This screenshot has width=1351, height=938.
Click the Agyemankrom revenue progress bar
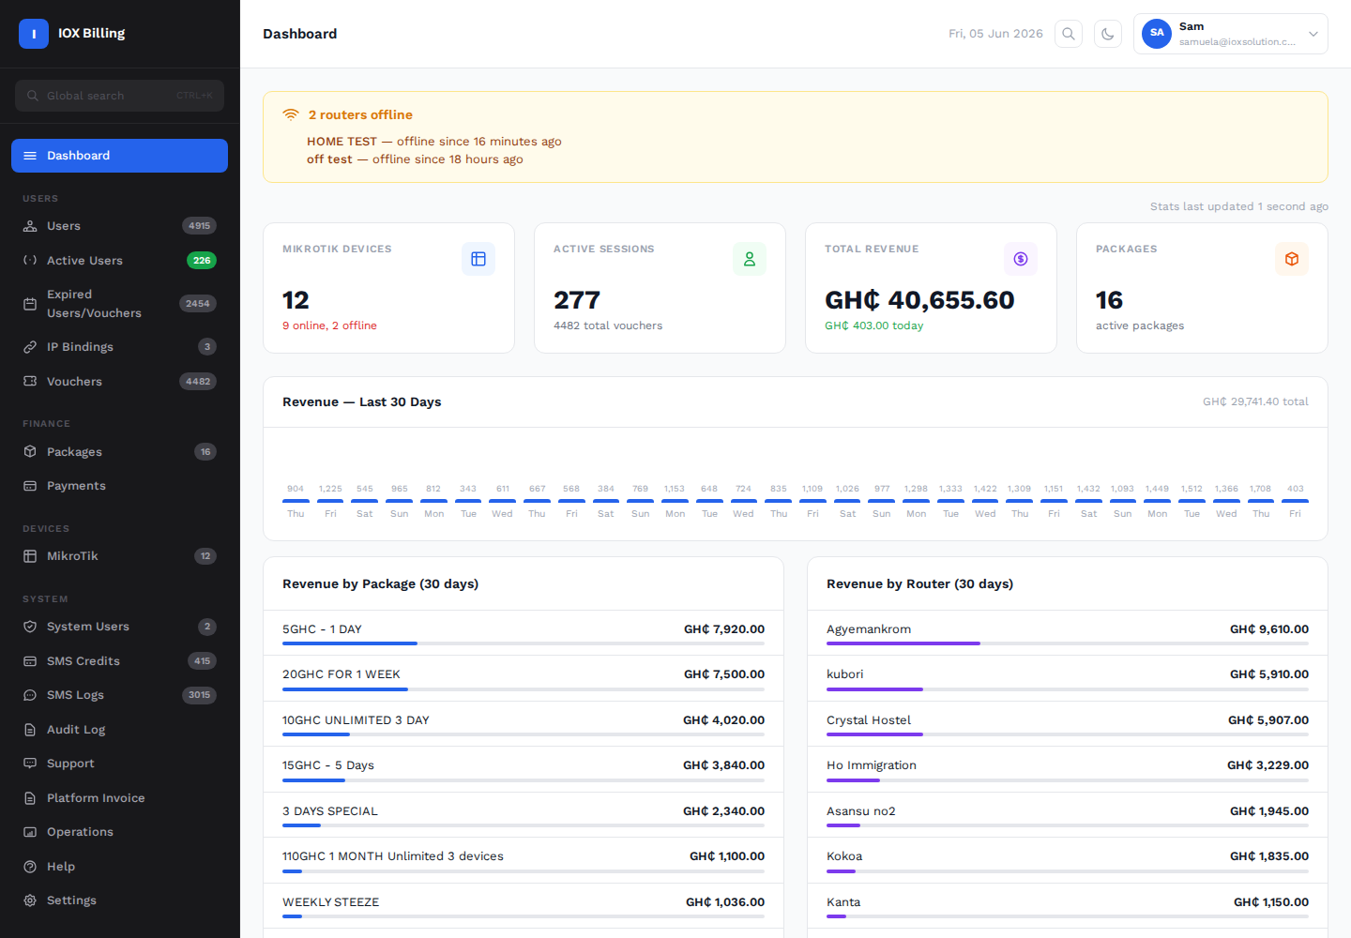tap(1068, 643)
